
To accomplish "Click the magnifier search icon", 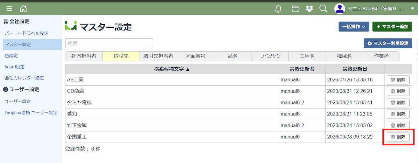I will pyautogui.click(x=323, y=9).
